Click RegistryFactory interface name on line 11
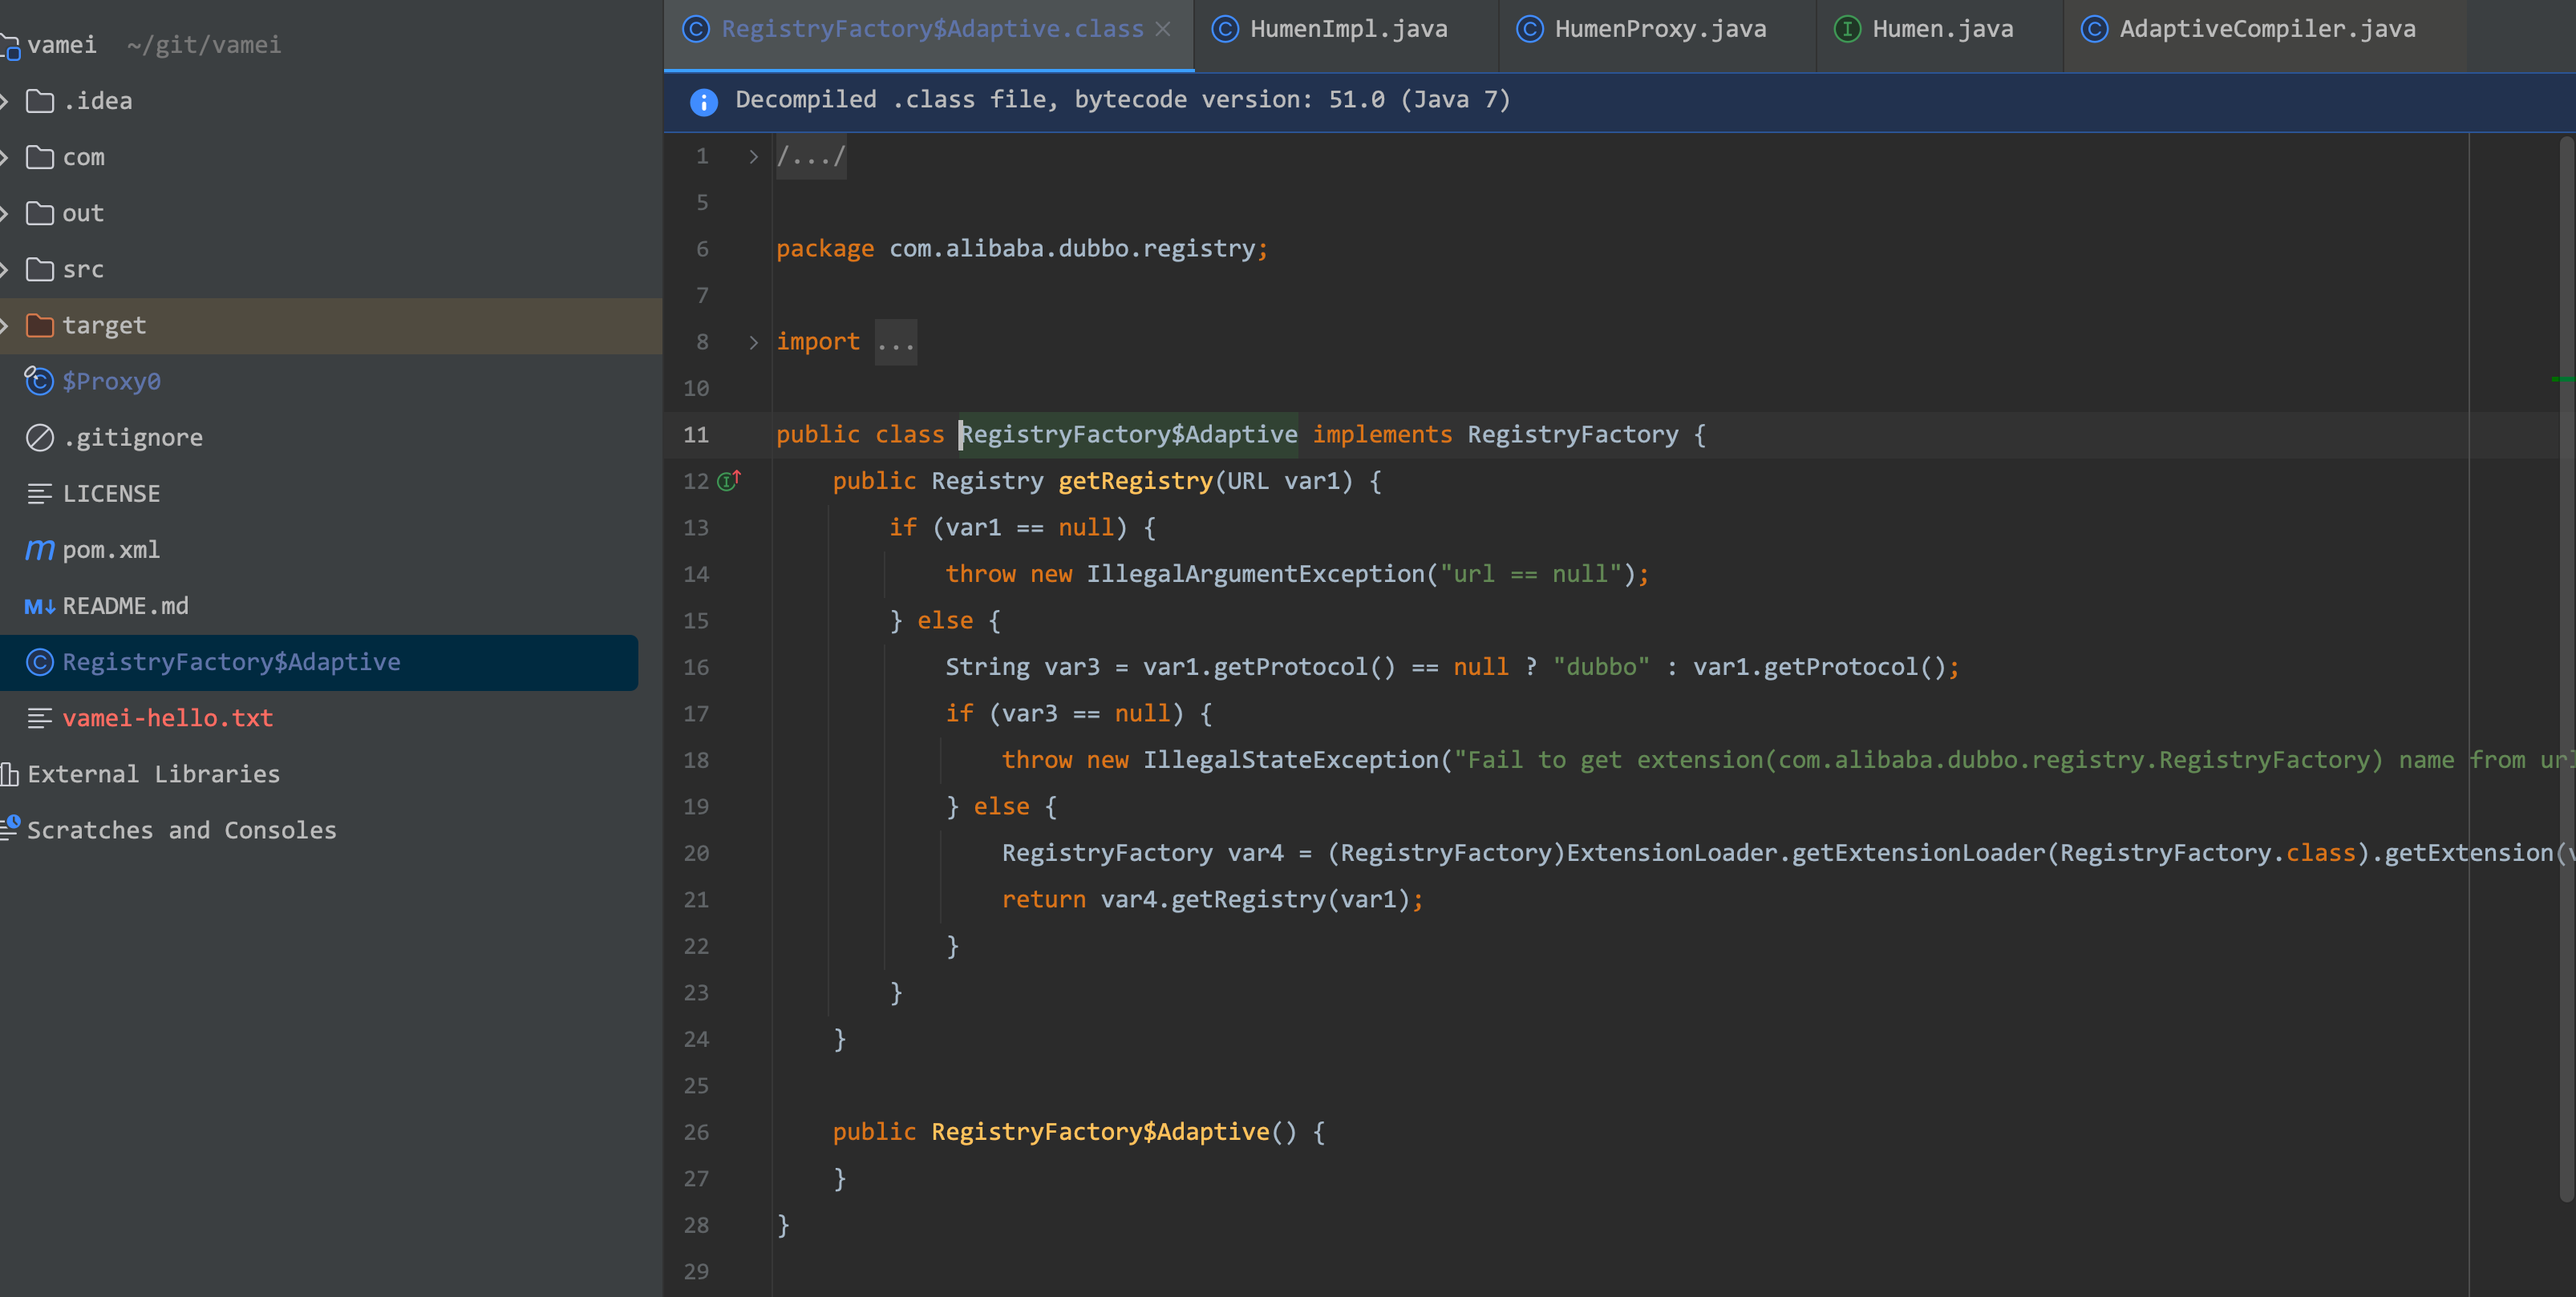The width and height of the screenshot is (2576, 1297). pyautogui.click(x=1573, y=434)
